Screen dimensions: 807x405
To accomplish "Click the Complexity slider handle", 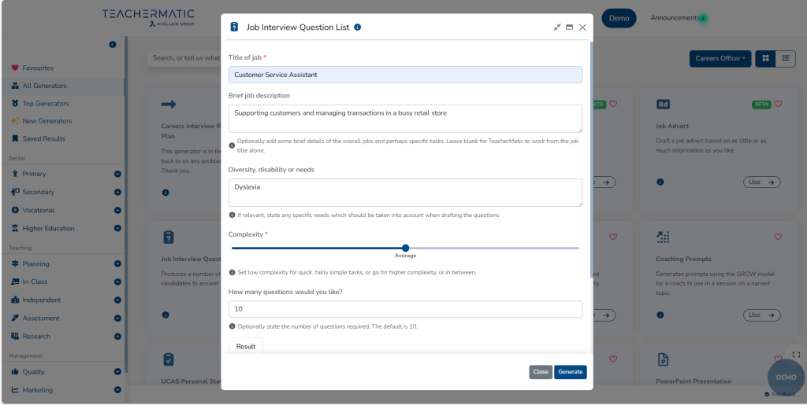I will coord(406,248).
